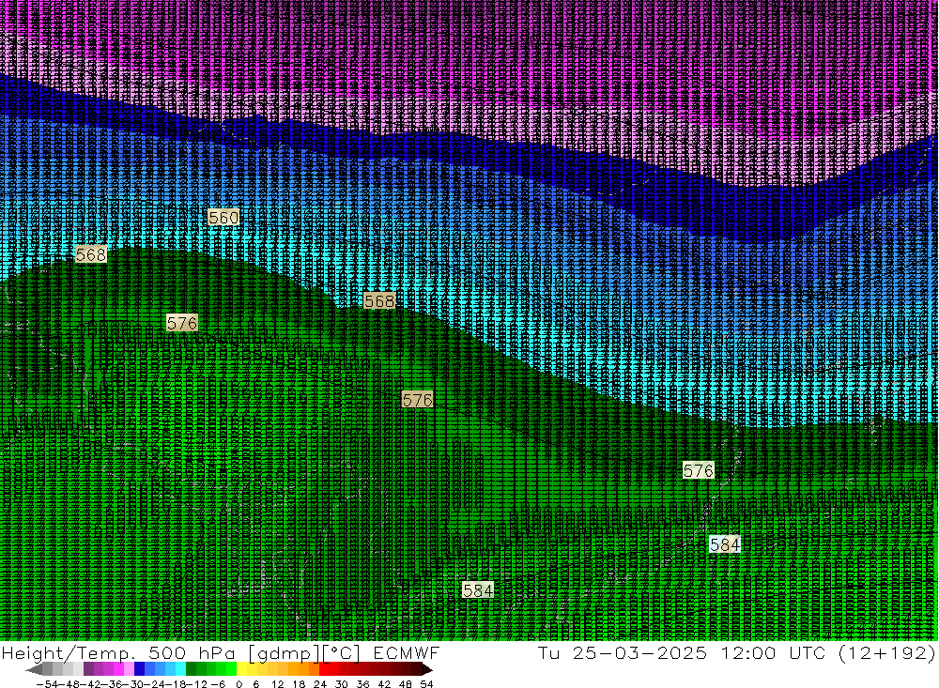Click the 576 label below the central 568

point(418,400)
